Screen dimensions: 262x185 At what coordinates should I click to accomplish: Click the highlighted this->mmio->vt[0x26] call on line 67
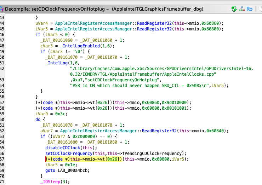tap(84, 159)
